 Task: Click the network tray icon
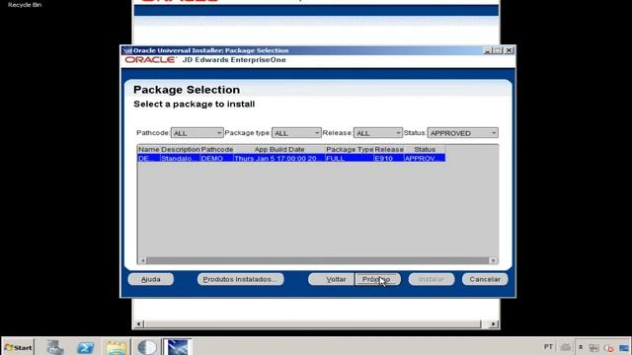click(x=593, y=348)
